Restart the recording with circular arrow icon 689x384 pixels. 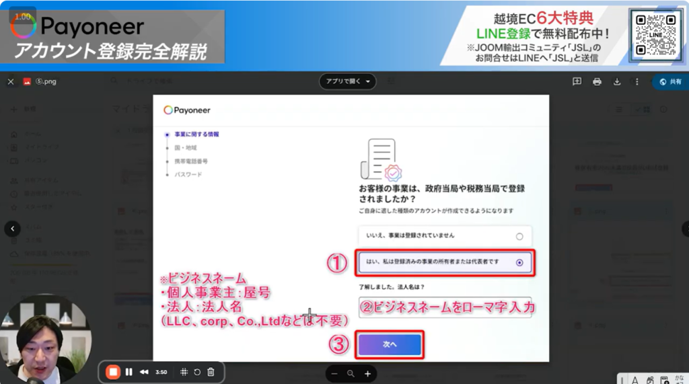click(x=197, y=372)
